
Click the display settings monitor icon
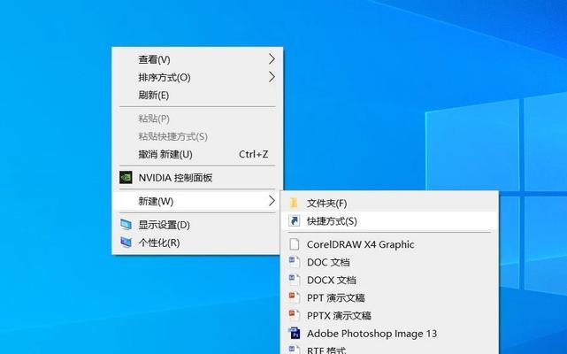(x=126, y=225)
